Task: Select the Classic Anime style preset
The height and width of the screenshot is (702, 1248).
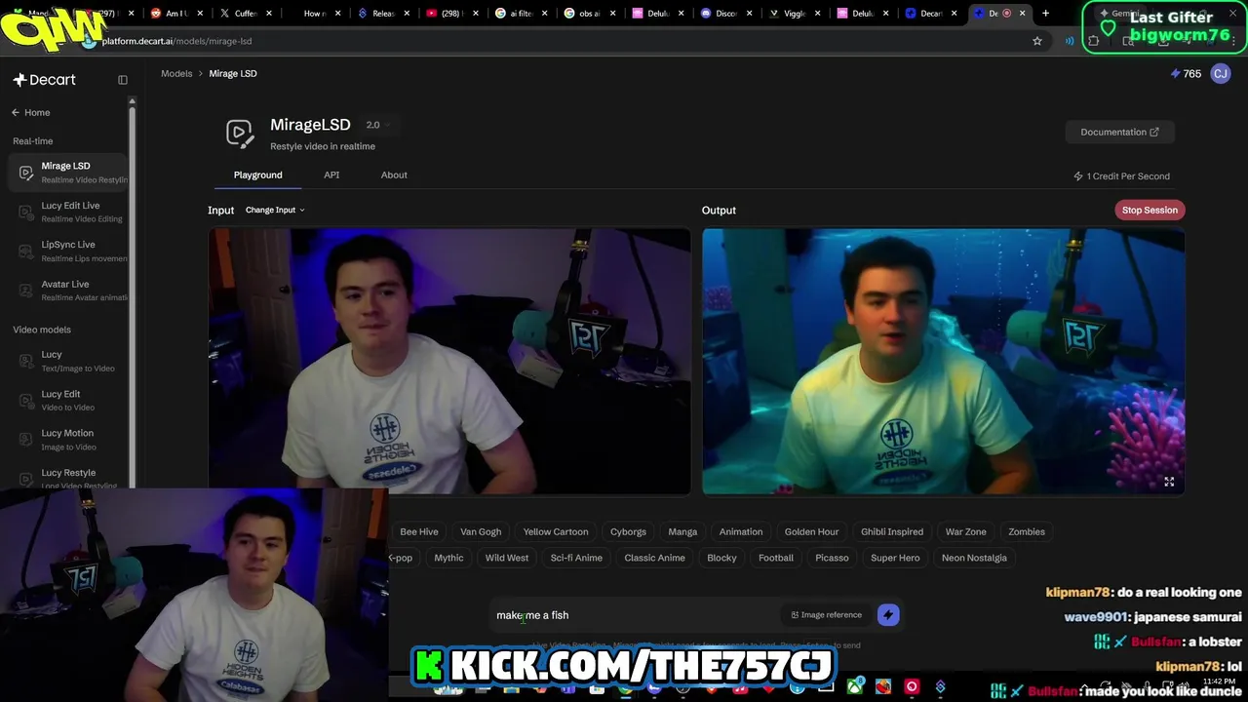Action: [654, 558]
